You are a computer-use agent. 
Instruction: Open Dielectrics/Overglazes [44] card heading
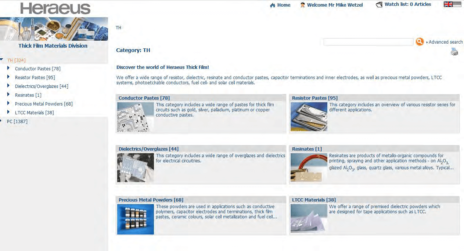[x=148, y=149]
